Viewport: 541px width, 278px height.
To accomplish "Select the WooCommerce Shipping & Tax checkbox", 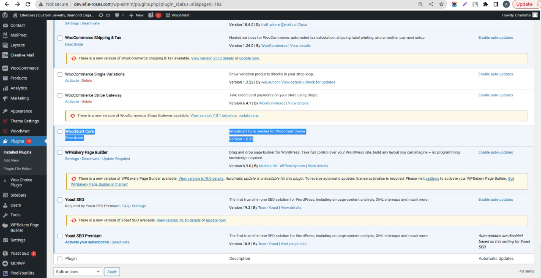I will click(x=60, y=38).
